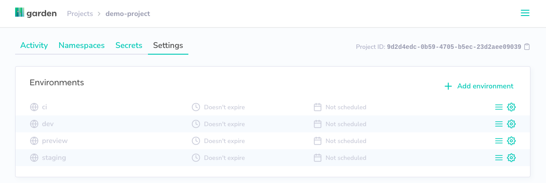Click the Add environment button
The image size is (546, 183).
click(479, 86)
